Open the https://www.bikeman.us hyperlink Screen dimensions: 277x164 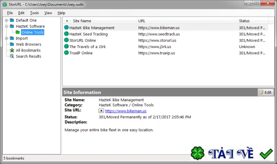point(126,111)
